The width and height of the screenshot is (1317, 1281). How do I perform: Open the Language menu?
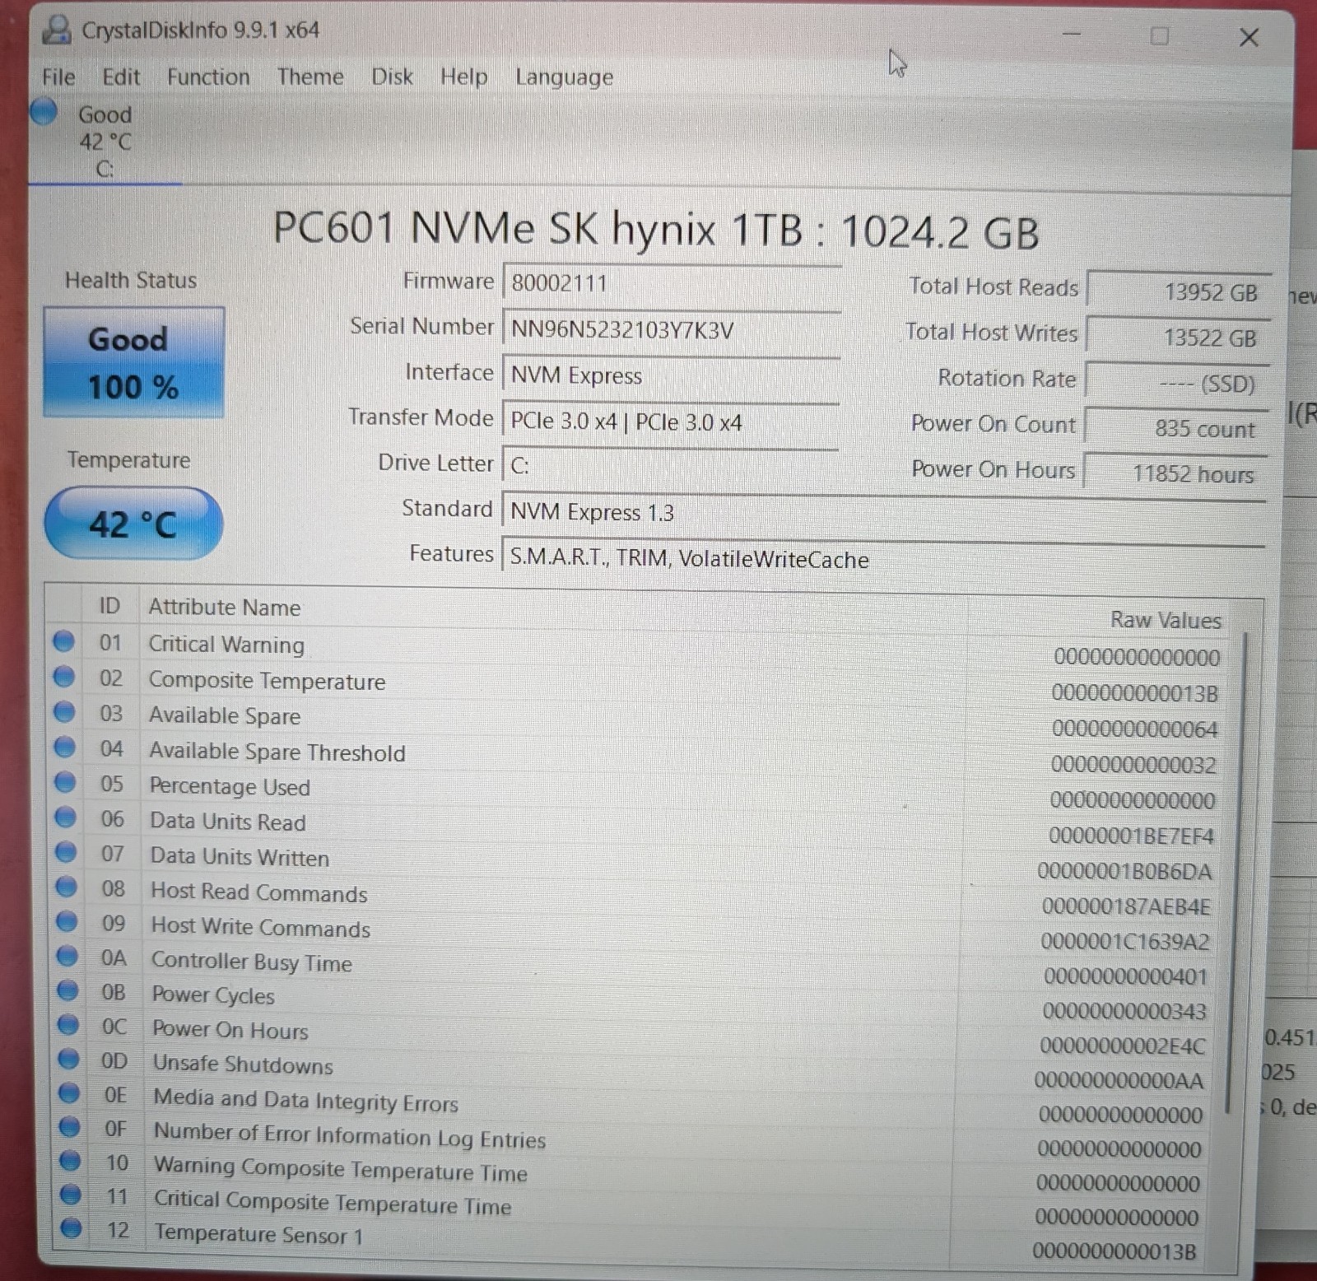pyautogui.click(x=564, y=77)
